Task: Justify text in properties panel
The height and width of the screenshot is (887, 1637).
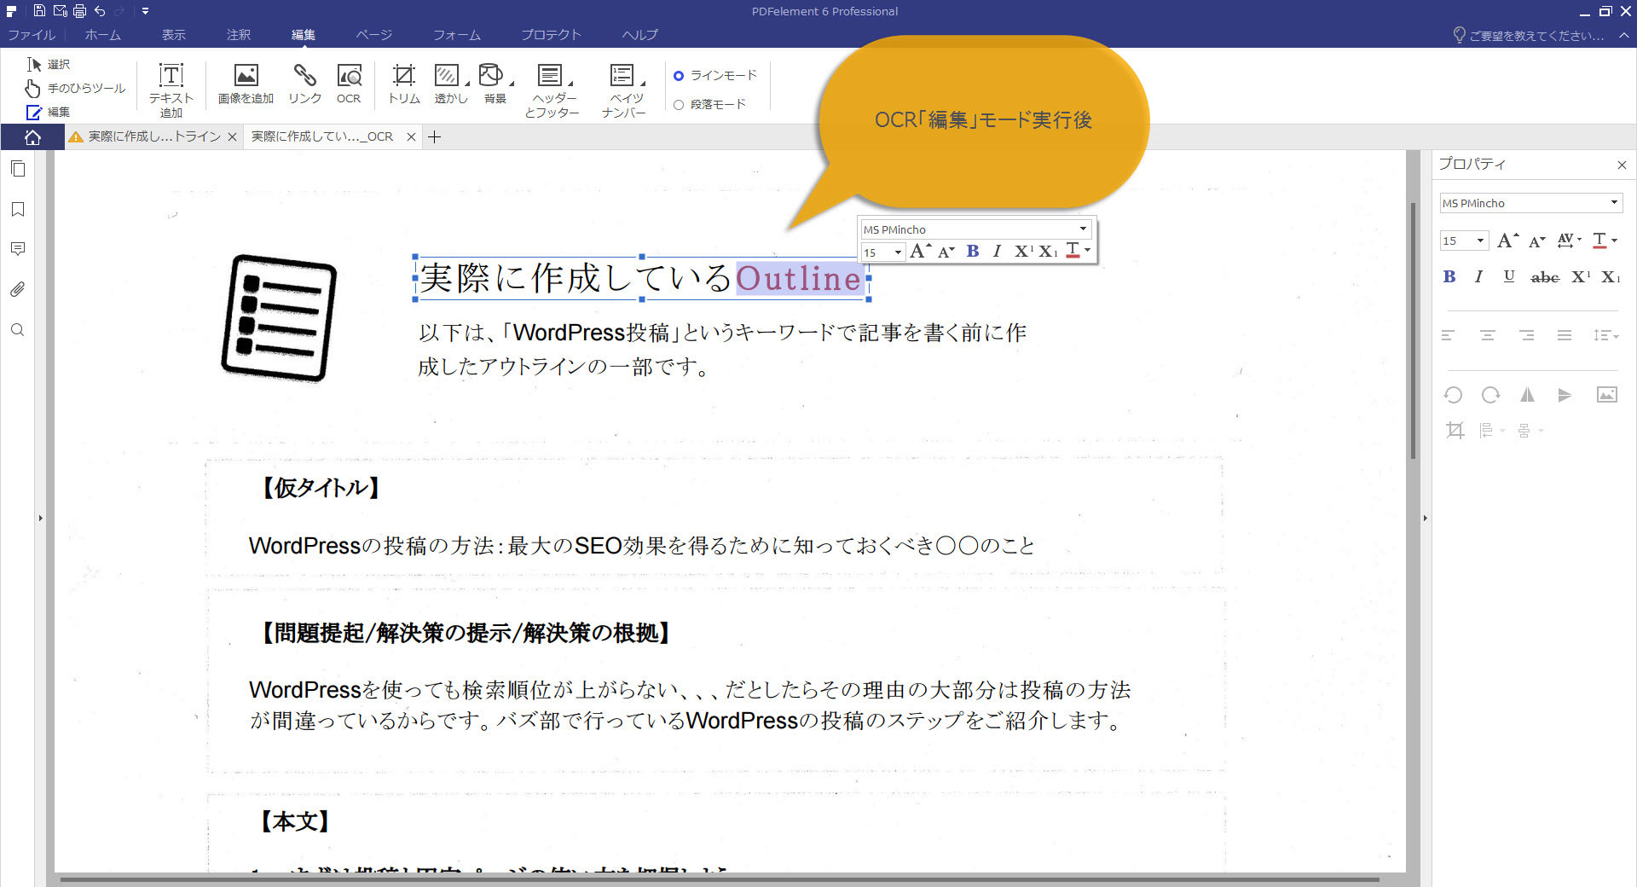Action: coord(1565,335)
